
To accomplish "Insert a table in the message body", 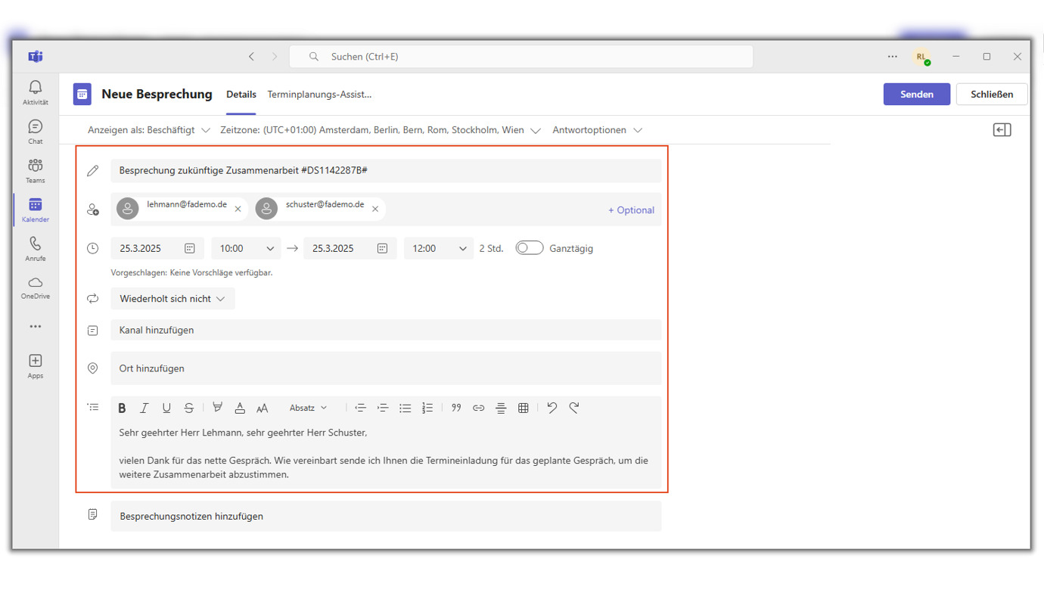I will click(523, 408).
